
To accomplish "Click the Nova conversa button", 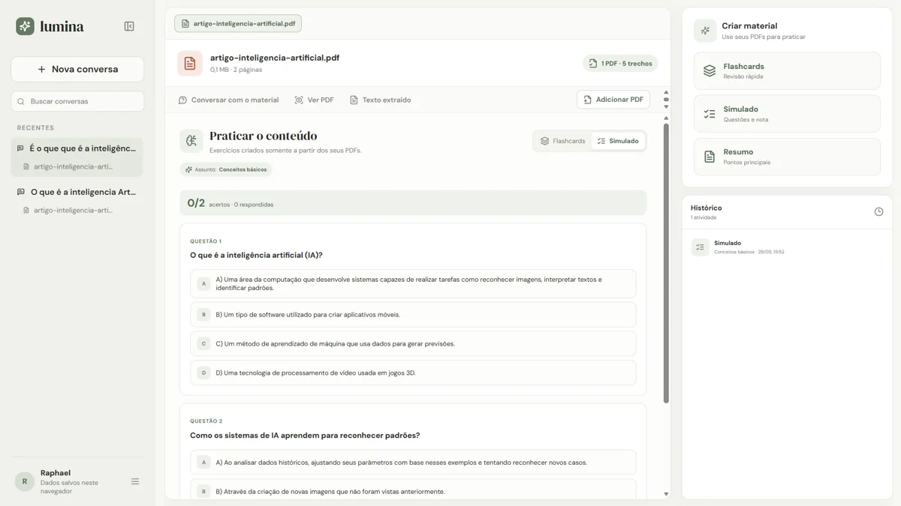I will [x=77, y=69].
